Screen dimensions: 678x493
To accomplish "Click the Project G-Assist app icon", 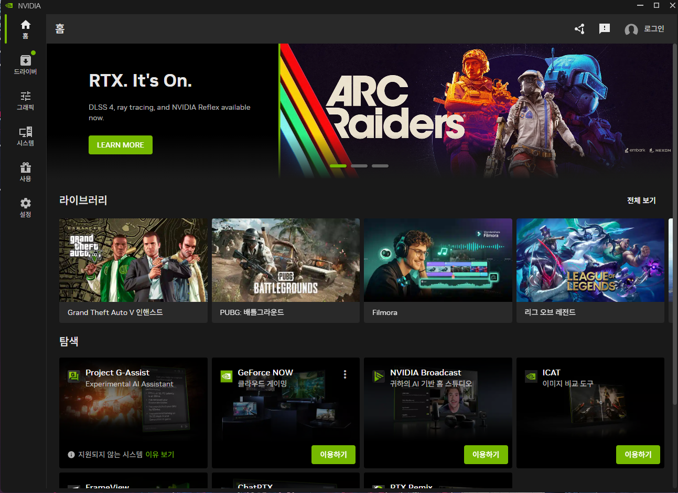I will [74, 376].
